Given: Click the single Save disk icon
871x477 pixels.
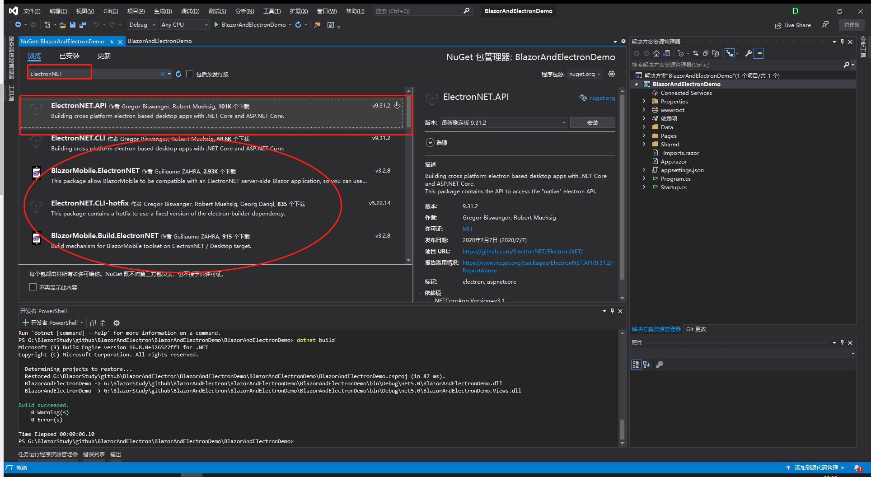Looking at the screenshot, I should (x=72, y=25).
